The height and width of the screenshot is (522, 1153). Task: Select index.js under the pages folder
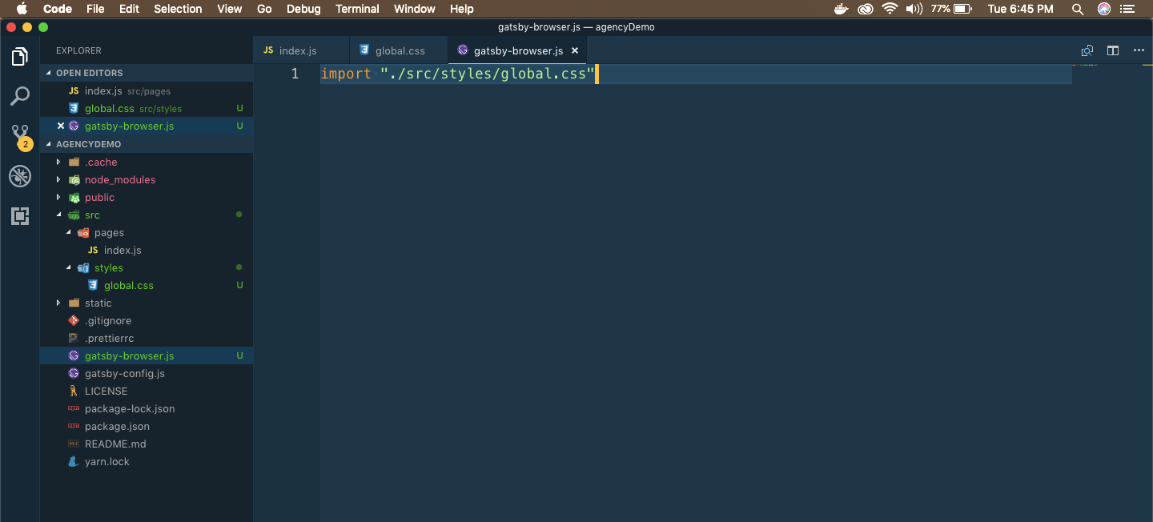click(x=147, y=250)
